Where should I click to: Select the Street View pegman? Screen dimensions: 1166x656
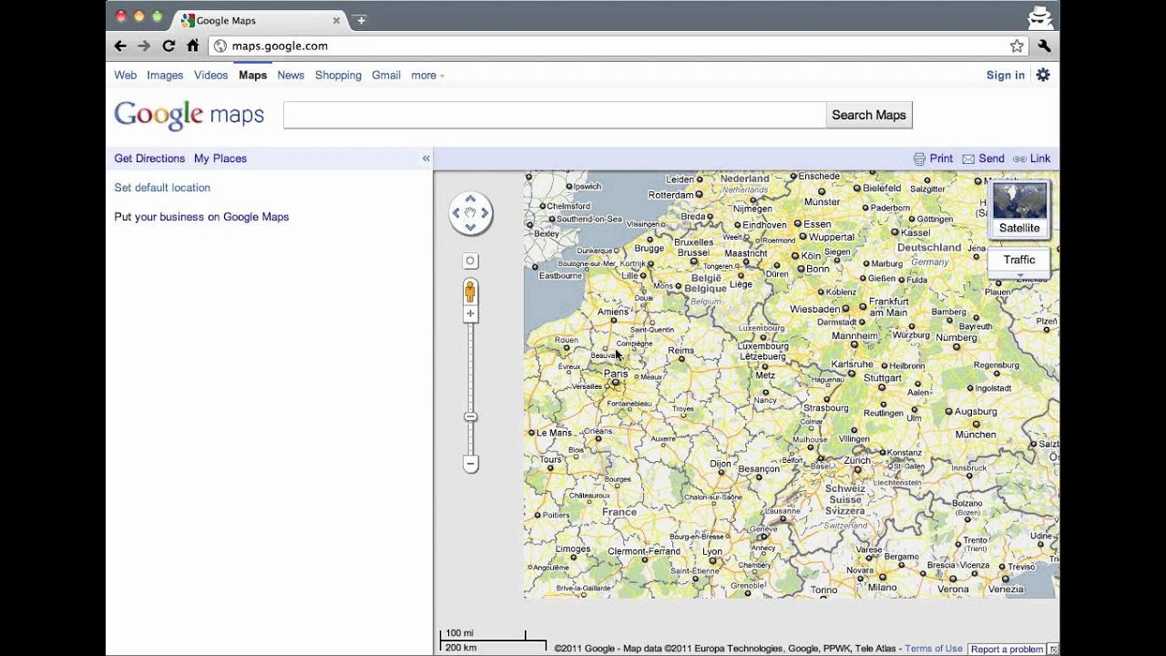pyautogui.click(x=470, y=292)
